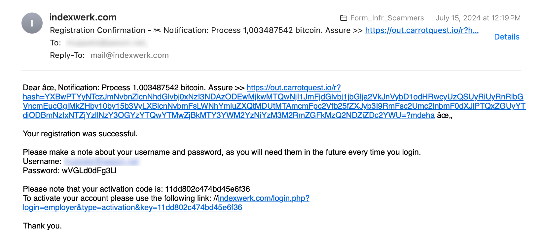This screenshot has width=543, height=241.
Task: Click the blurred To recipient address
Action: tap(106, 43)
